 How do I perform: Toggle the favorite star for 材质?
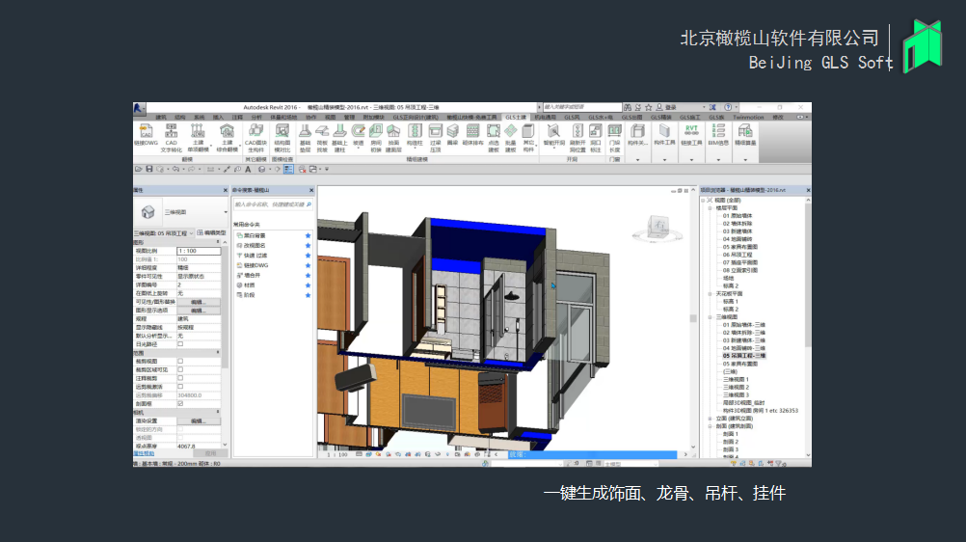[309, 285]
